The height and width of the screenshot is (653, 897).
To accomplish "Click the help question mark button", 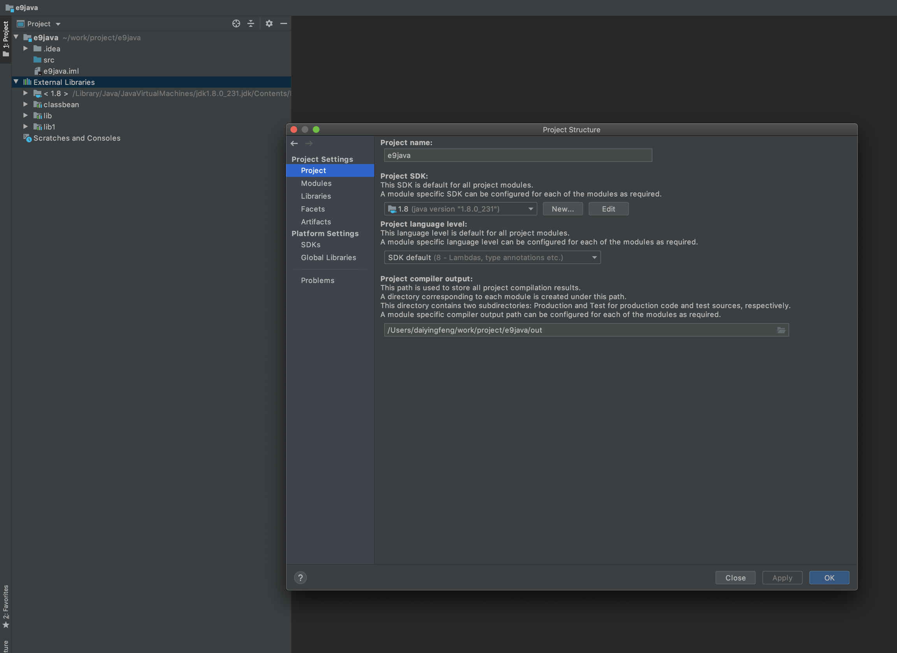I will (300, 578).
